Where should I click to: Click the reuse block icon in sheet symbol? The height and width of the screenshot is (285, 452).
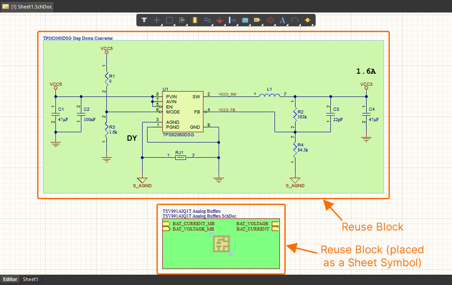click(221, 244)
